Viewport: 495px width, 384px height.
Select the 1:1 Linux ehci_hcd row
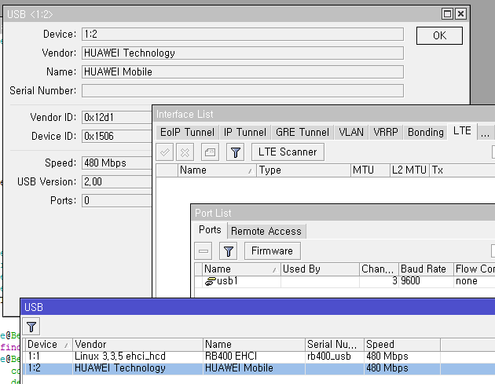(258, 357)
